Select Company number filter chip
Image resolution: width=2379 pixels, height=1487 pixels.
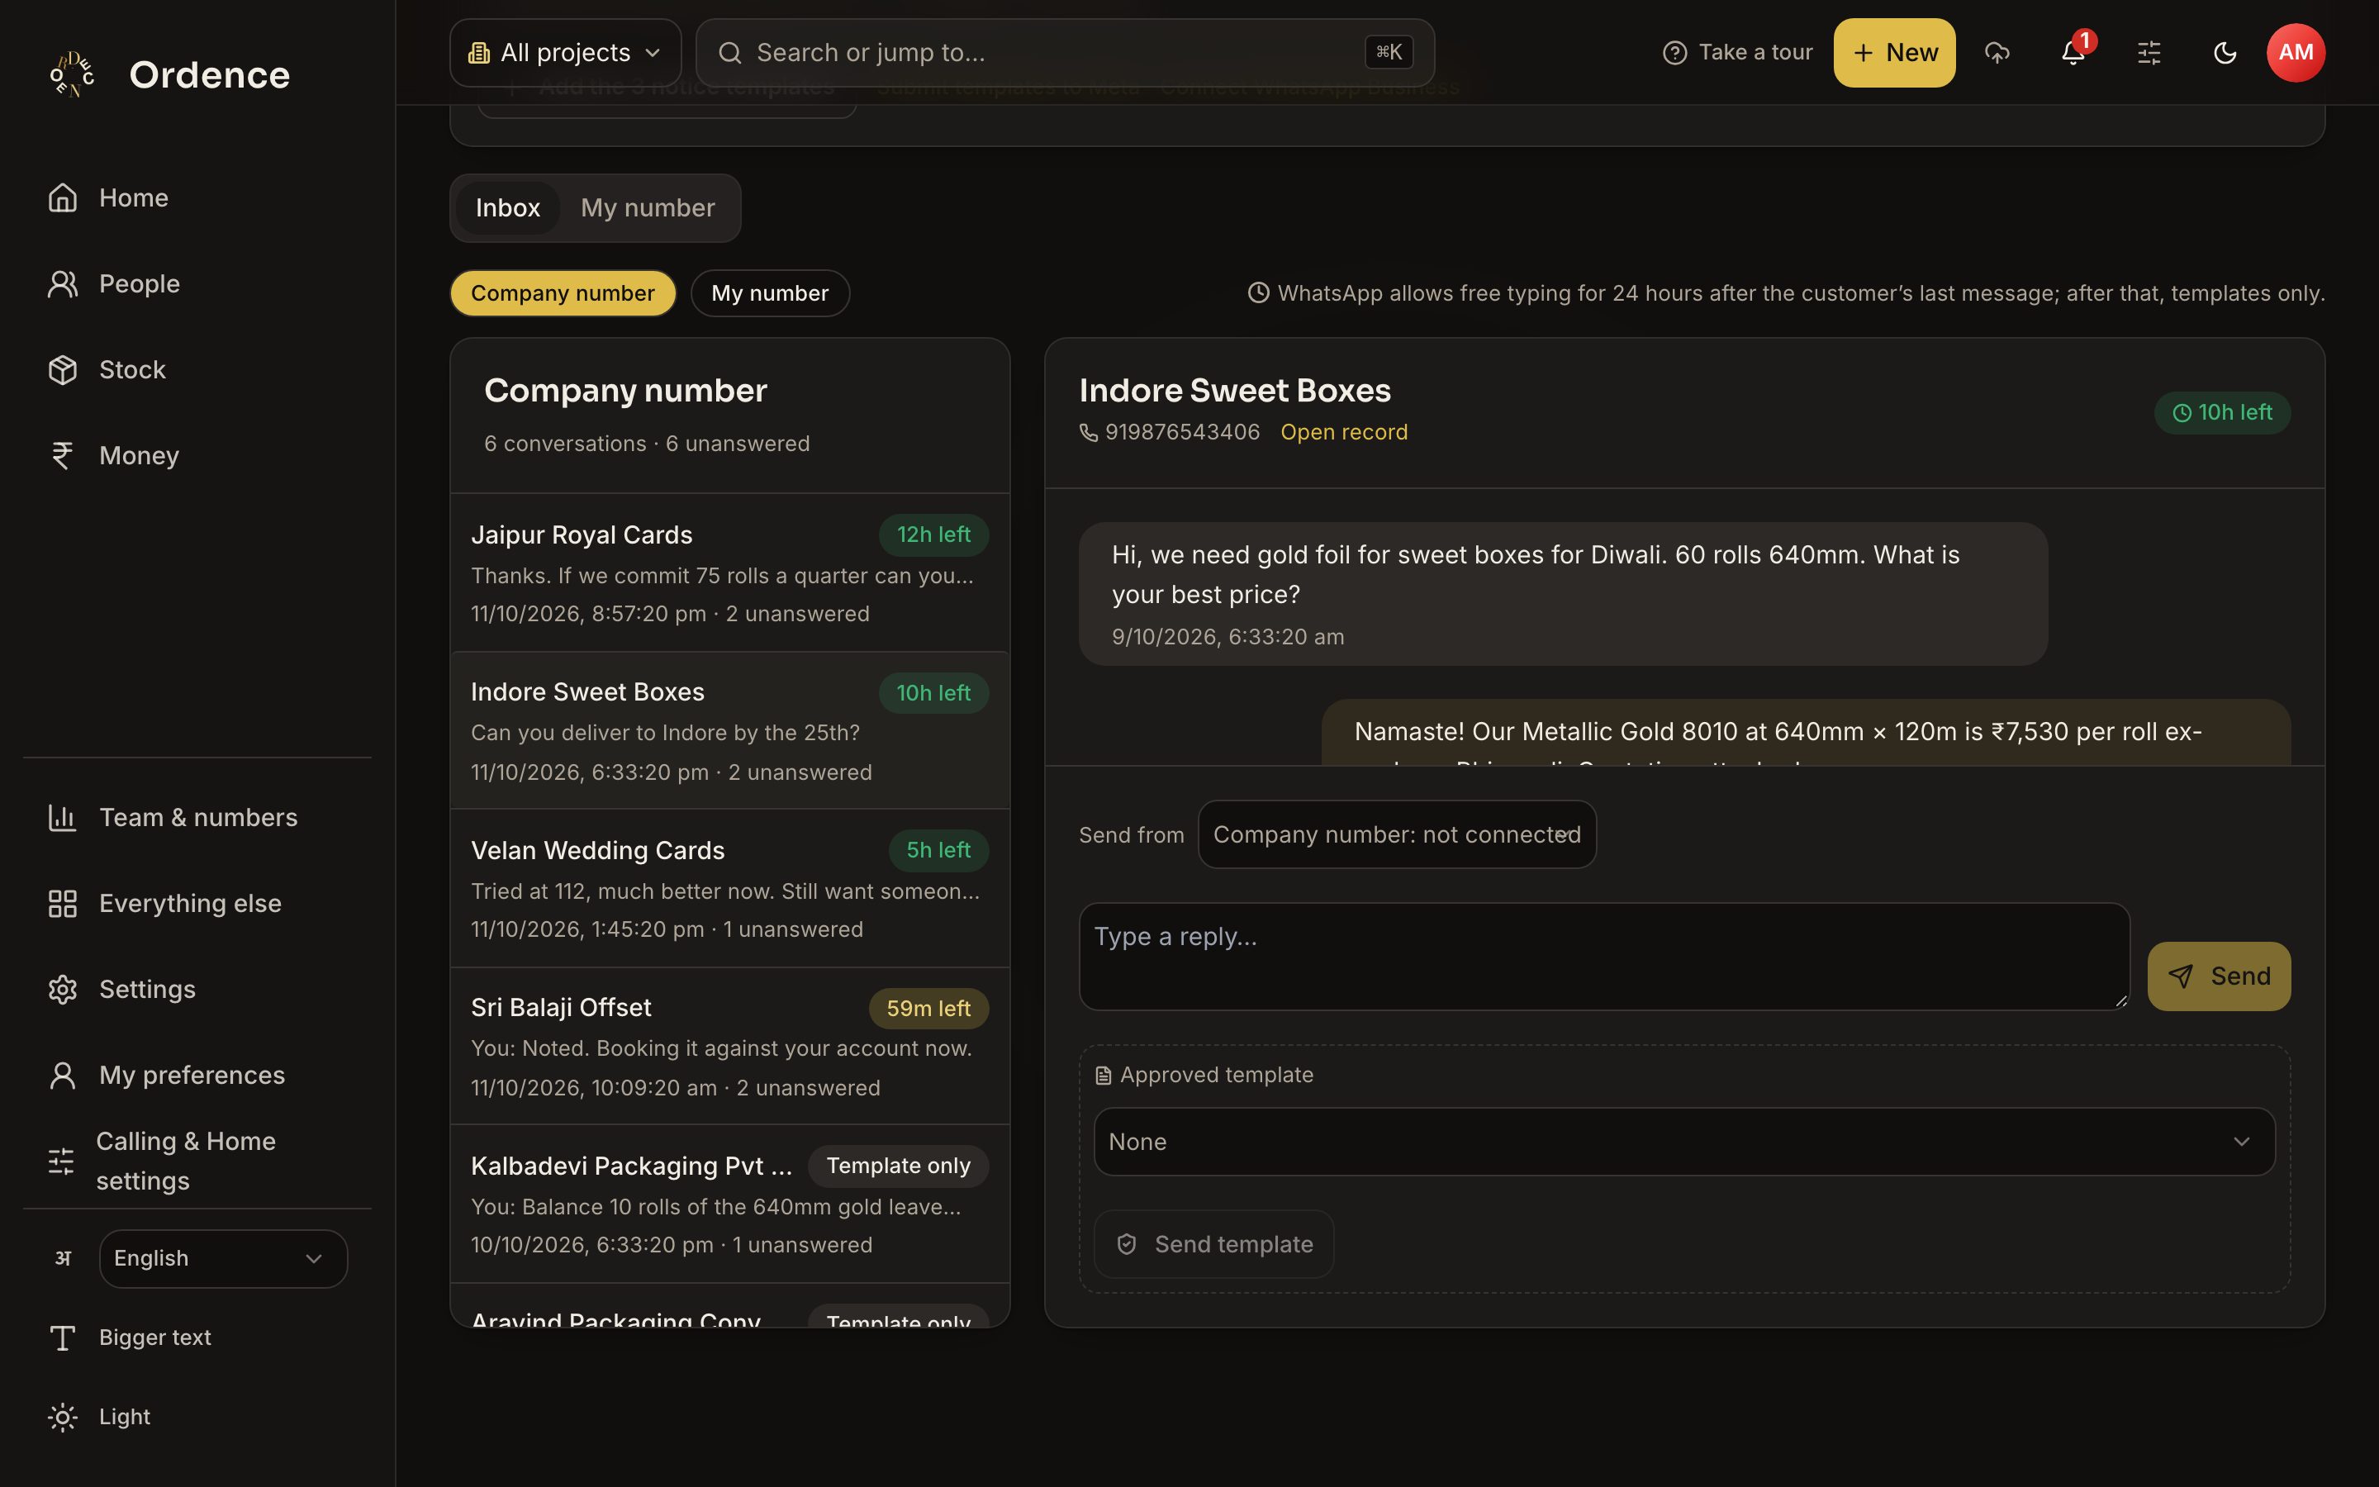(563, 293)
